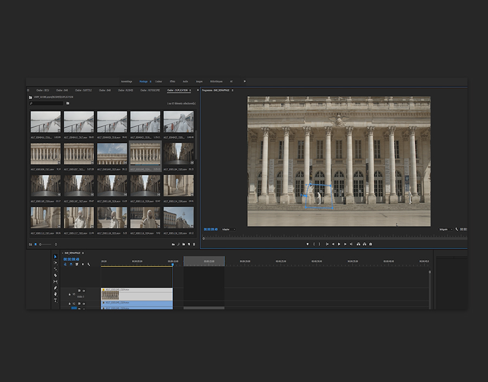Click the Export Frame camera icon

tap(370, 244)
